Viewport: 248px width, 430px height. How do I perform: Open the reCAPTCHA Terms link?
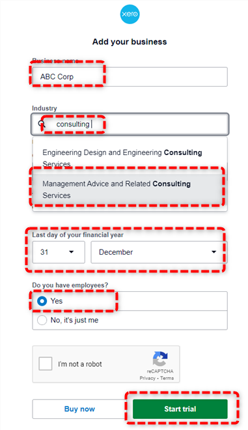coord(167,378)
